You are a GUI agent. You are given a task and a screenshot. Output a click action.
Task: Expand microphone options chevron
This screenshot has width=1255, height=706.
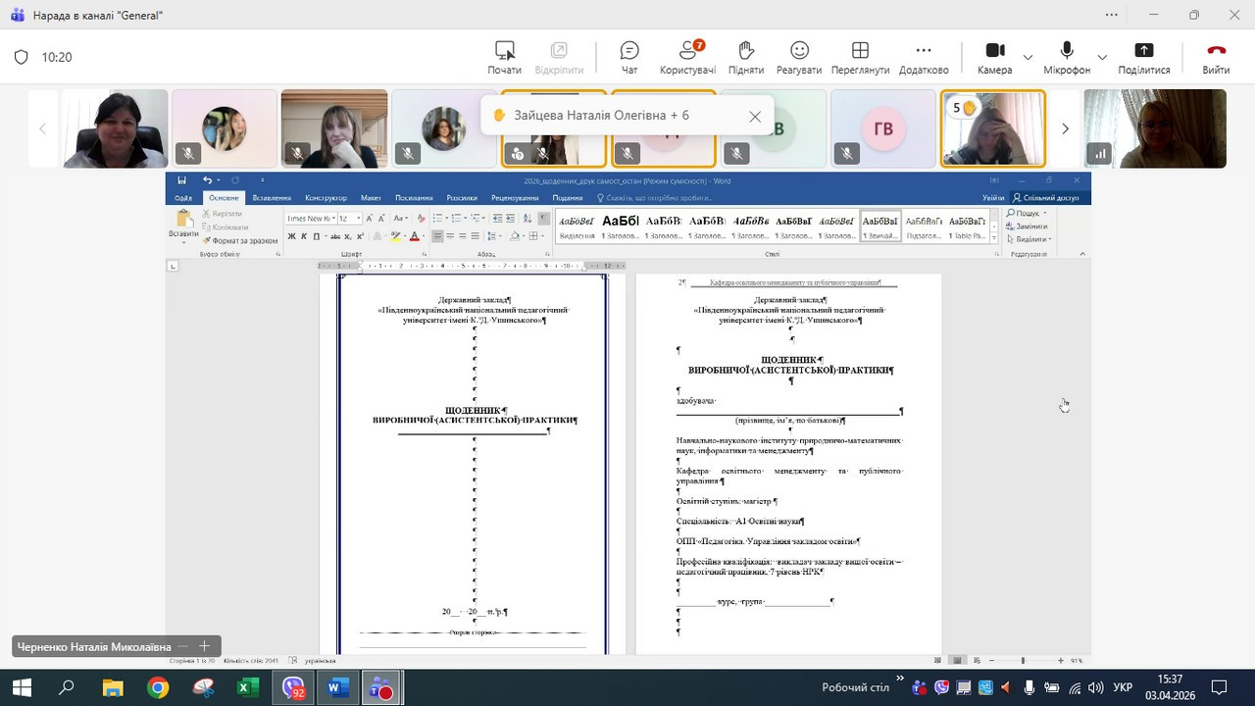[x=1102, y=57]
